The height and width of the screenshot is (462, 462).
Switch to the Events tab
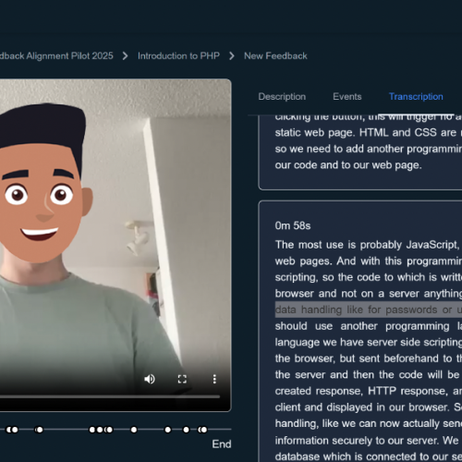click(347, 97)
